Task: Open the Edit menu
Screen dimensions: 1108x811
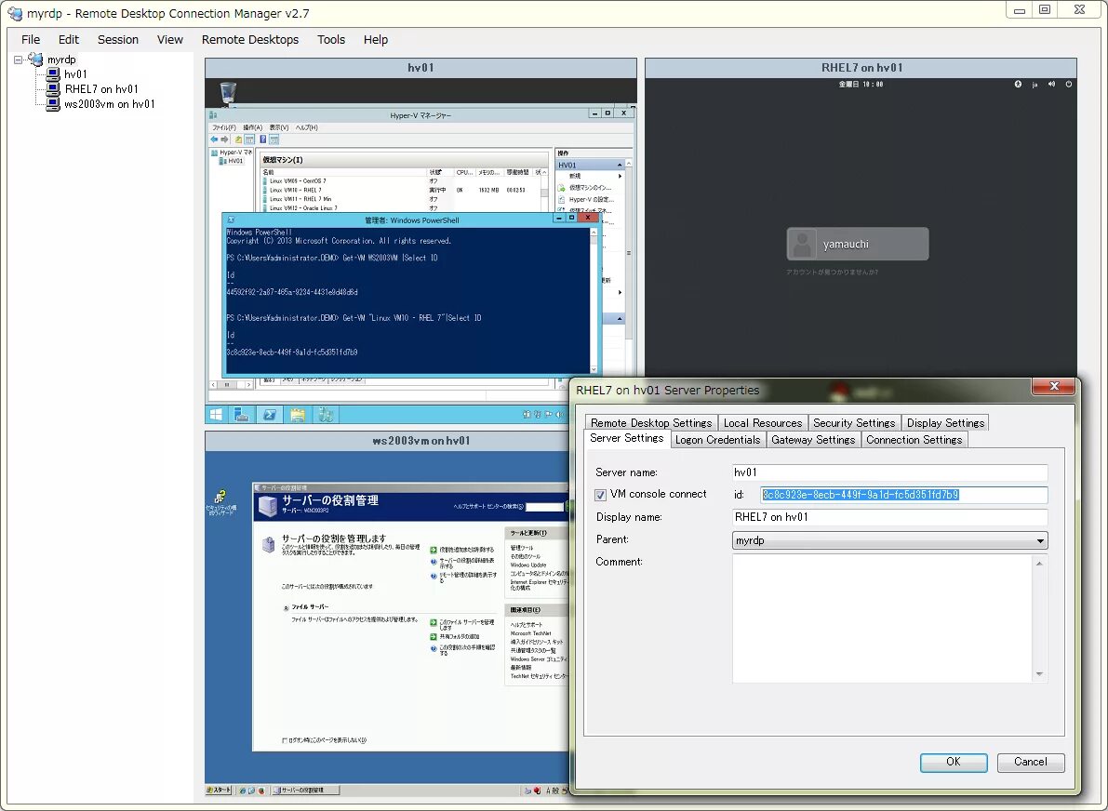Action: coord(69,40)
